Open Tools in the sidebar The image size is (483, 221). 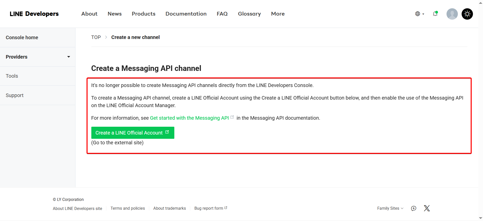(x=37, y=76)
